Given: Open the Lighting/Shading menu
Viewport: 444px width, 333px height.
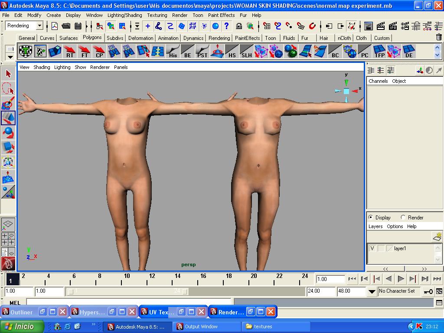Looking at the screenshot, I should tap(124, 15).
